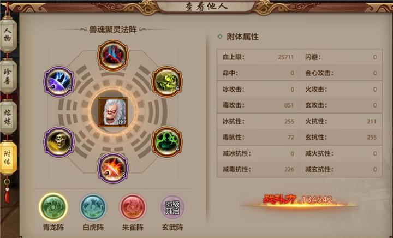The height and width of the screenshot is (238, 393).
Task: Click the locked 玄武阵 orb (85级开启)
Action: (x=172, y=207)
